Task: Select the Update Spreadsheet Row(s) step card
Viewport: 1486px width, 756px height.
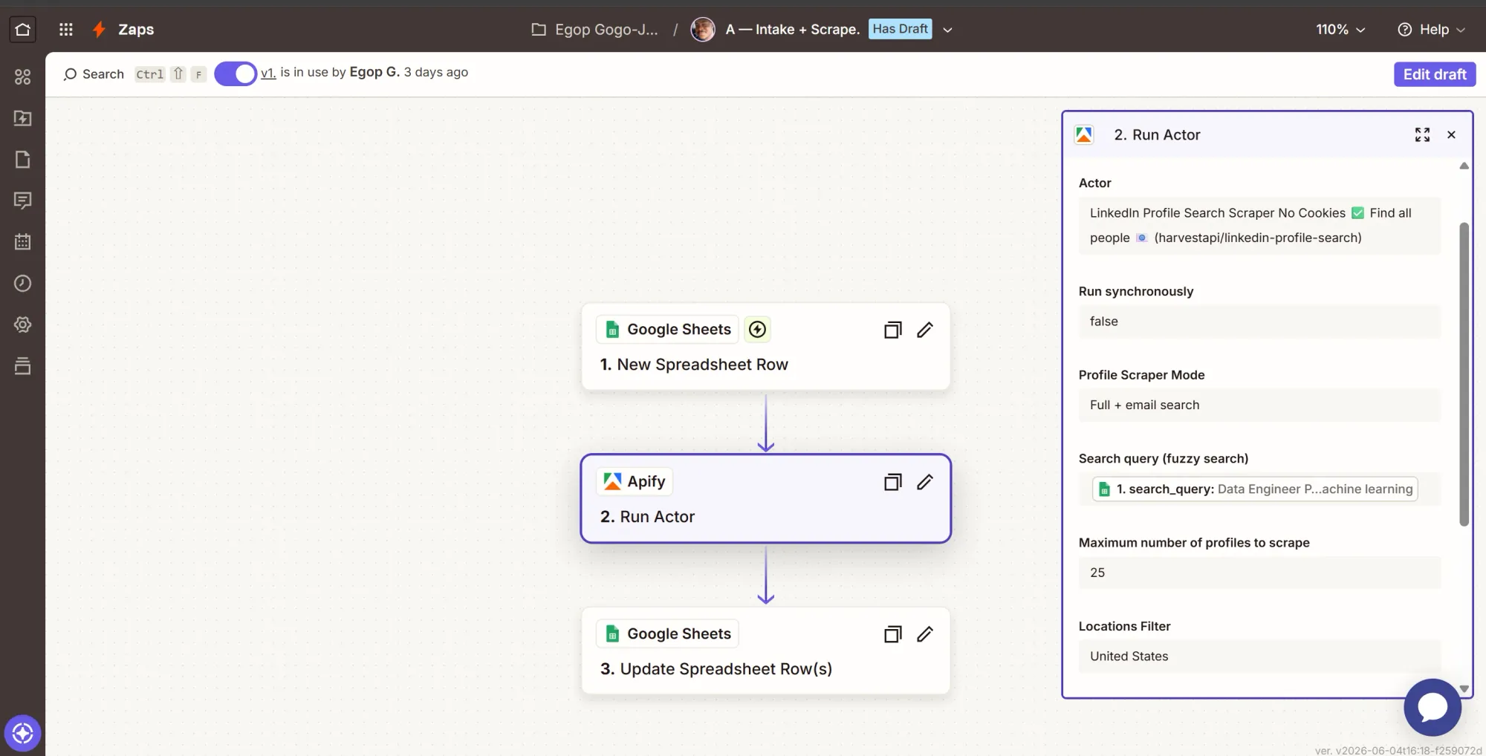Action: coord(765,651)
